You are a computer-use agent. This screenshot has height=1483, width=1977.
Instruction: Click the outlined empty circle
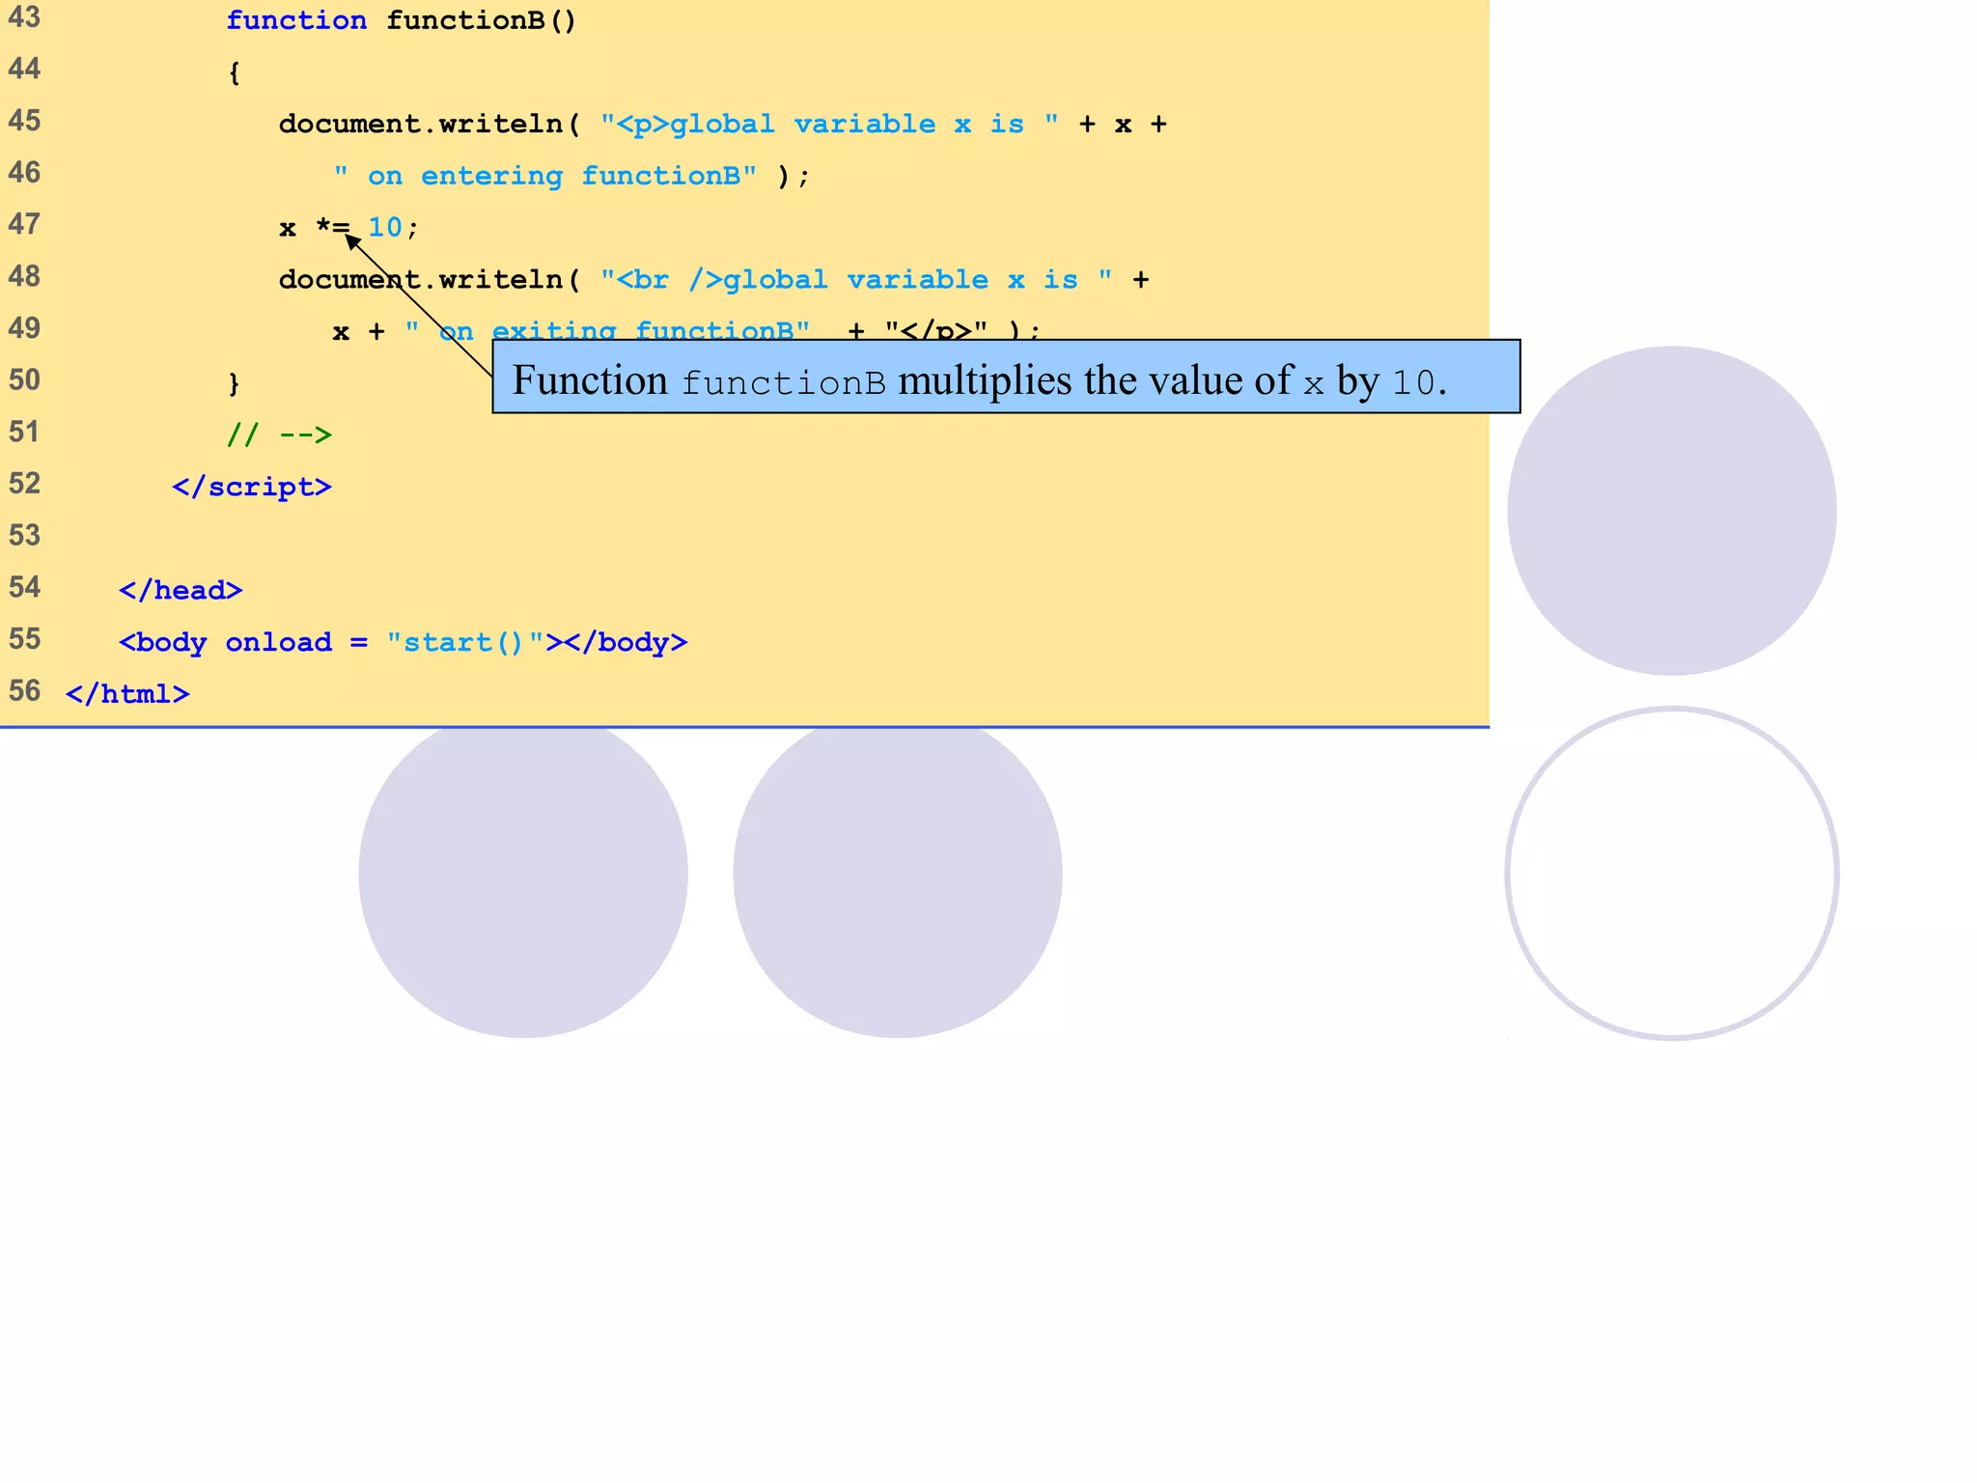click(x=1672, y=874)
